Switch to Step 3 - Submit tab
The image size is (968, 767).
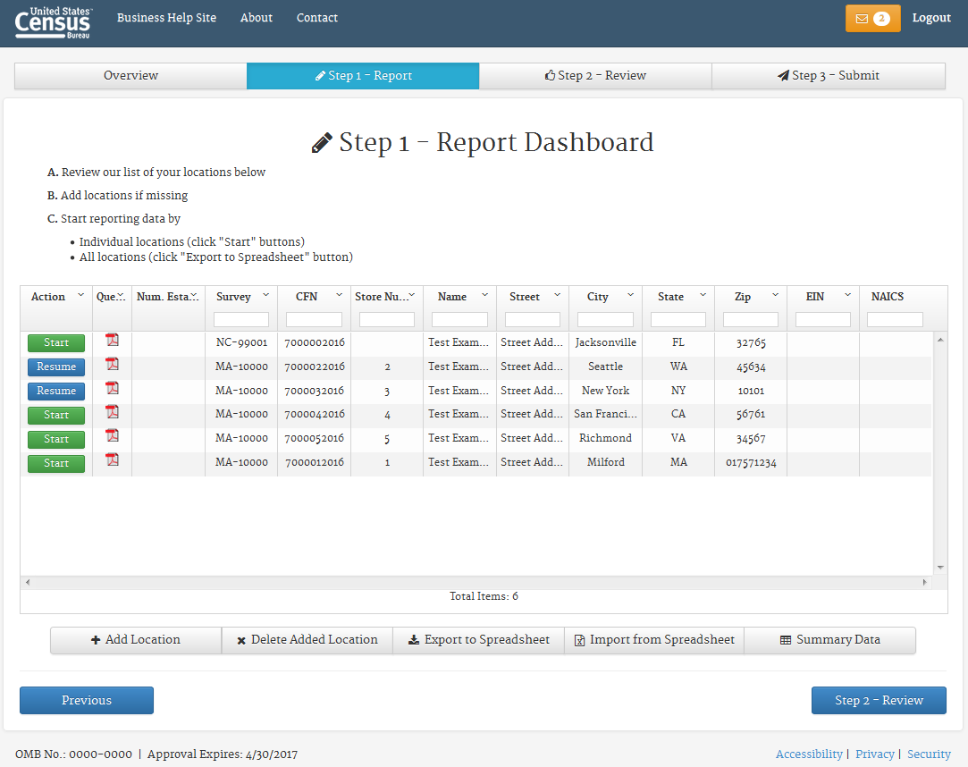pyautogui.click(x=829, y=76)
